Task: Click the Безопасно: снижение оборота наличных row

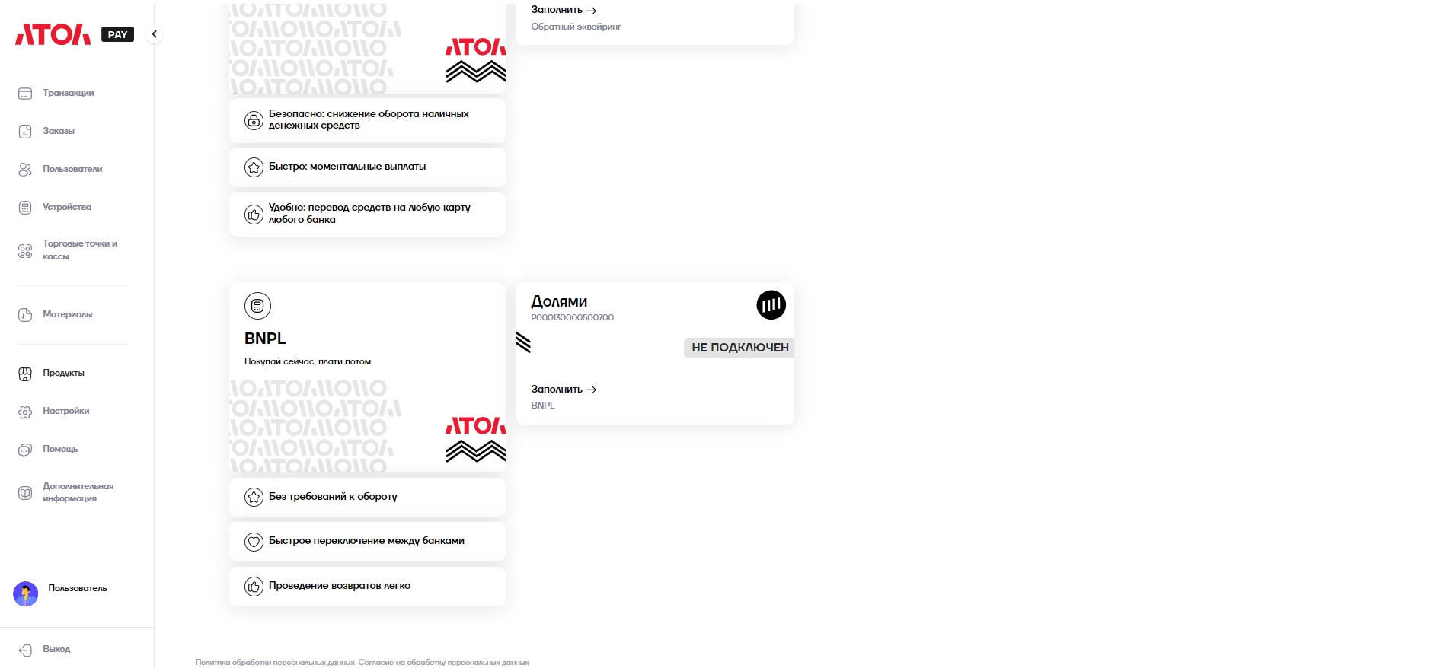Action: [367, 120]
